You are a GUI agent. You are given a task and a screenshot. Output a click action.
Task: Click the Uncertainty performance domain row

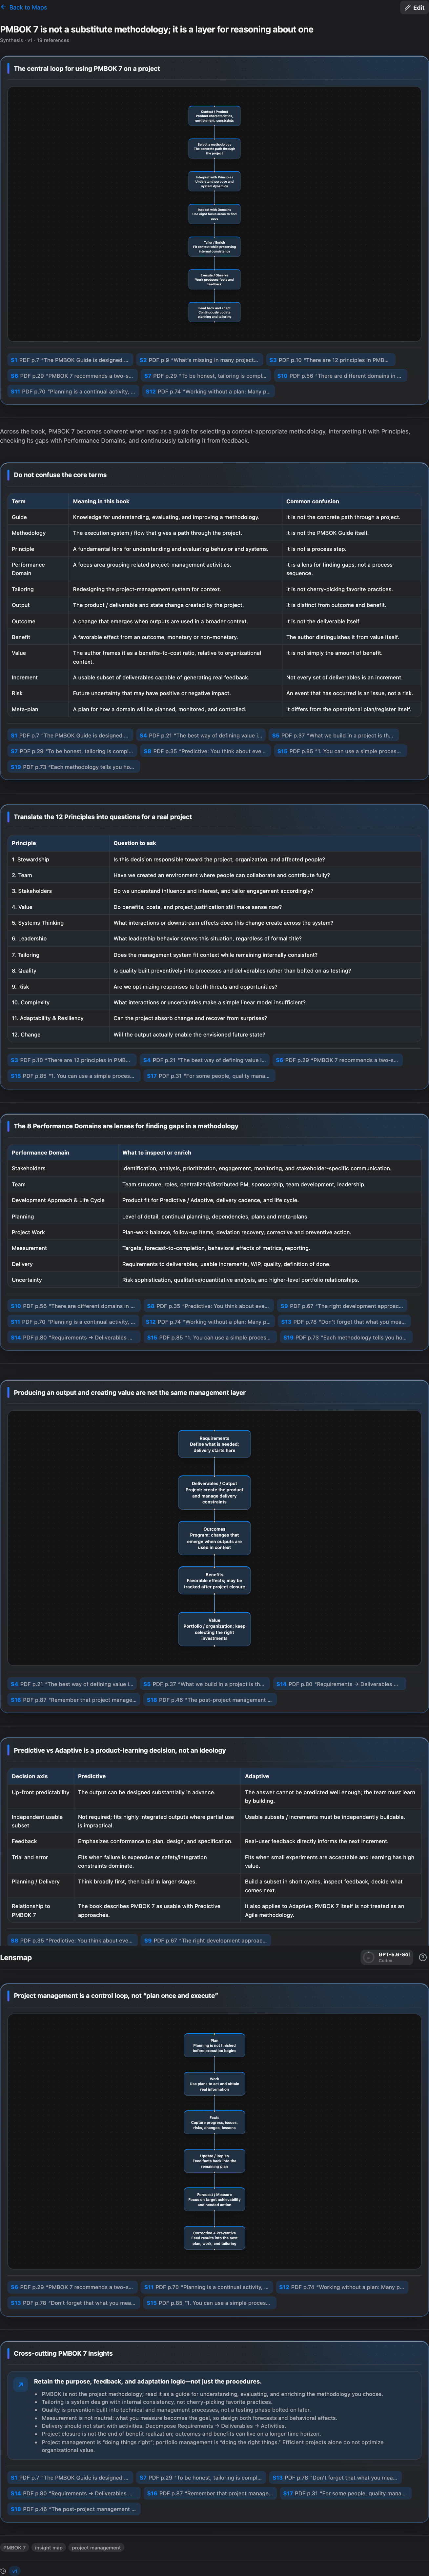tap(214, 1280)
